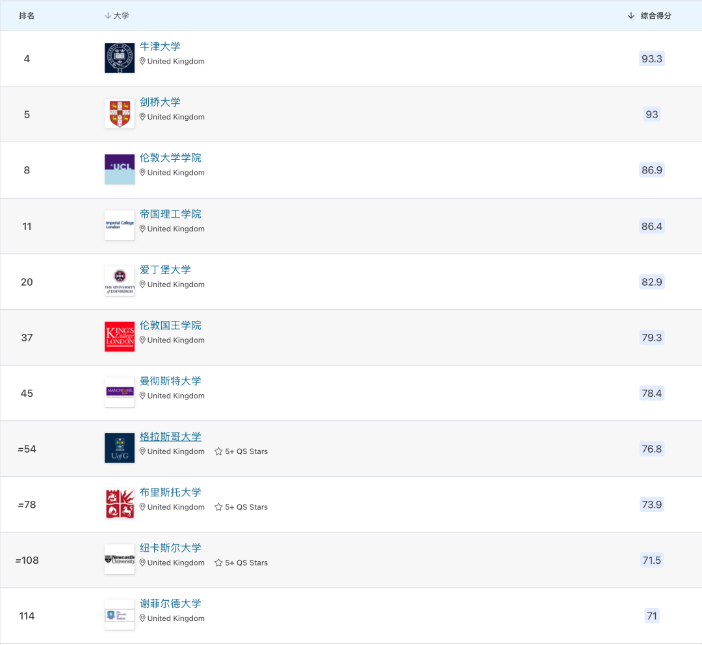Open the 牛津大学 logo thumbnail
The width and height of the screenshot is (702, 645).
pyautogui.click(x=120, y=58)
